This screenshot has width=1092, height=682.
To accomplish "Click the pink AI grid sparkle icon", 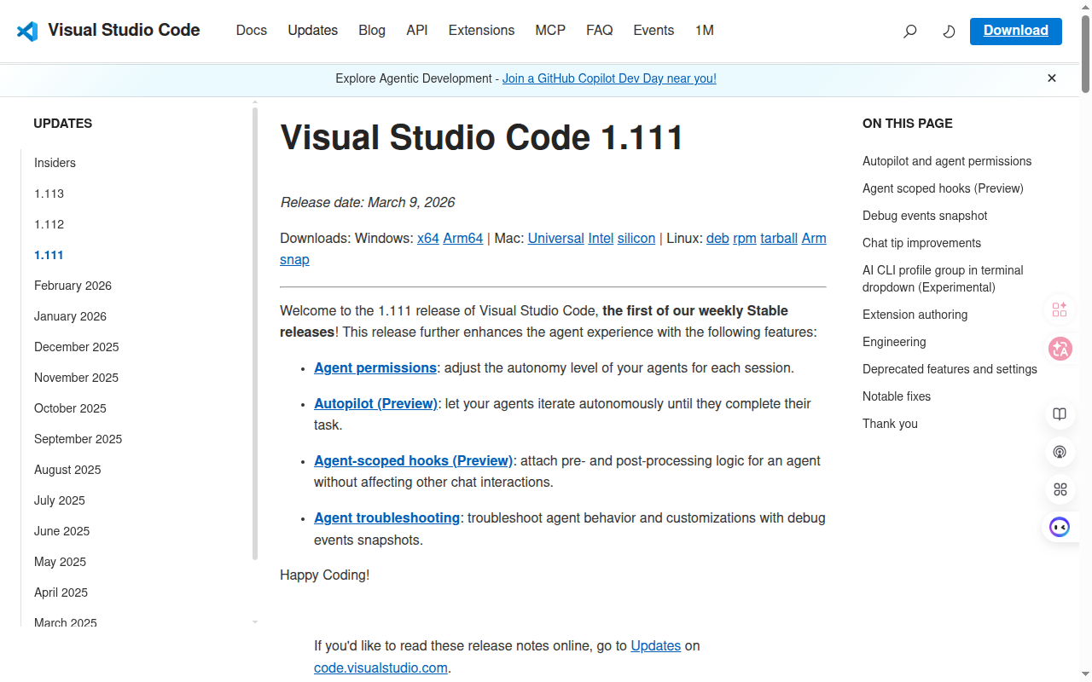I will click(1060, 309).
